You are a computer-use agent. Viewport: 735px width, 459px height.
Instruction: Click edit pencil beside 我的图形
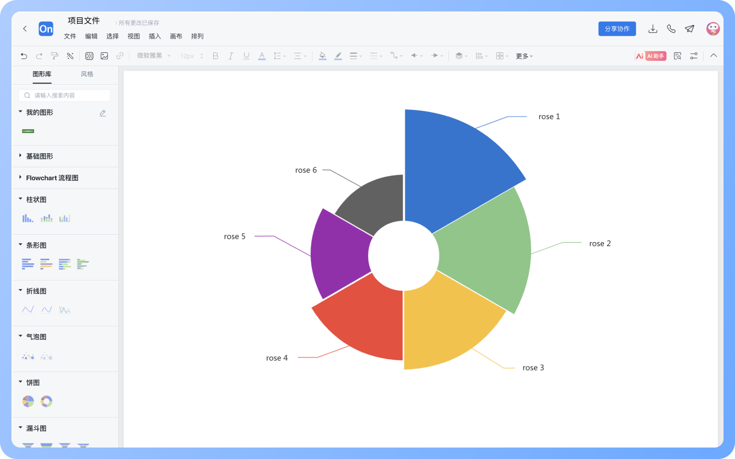tap(103, 113)
